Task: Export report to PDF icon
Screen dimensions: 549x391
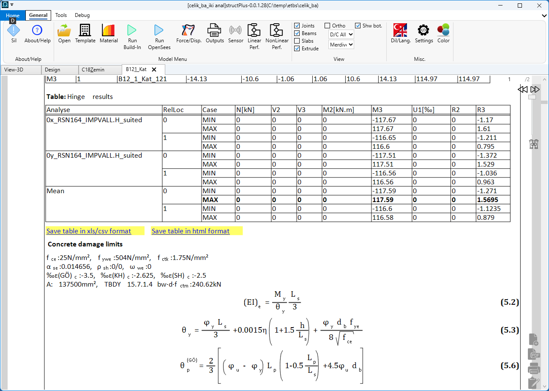Action: point(533,354)
